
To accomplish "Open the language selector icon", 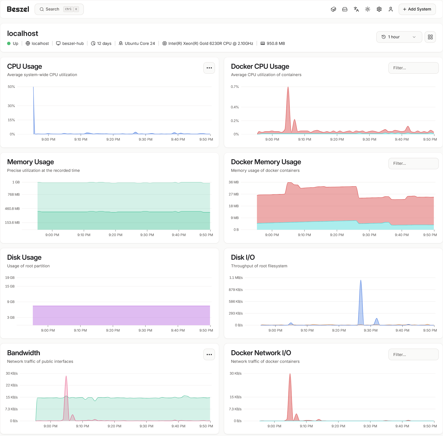I will click(356, 9).
